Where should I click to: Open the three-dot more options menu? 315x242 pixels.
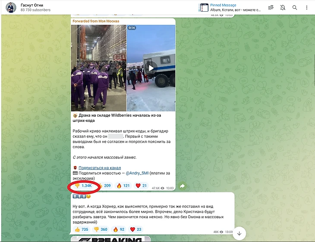click(x=307, y=7)
